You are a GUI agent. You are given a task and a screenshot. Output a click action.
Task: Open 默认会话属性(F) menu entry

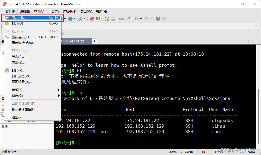33,109
